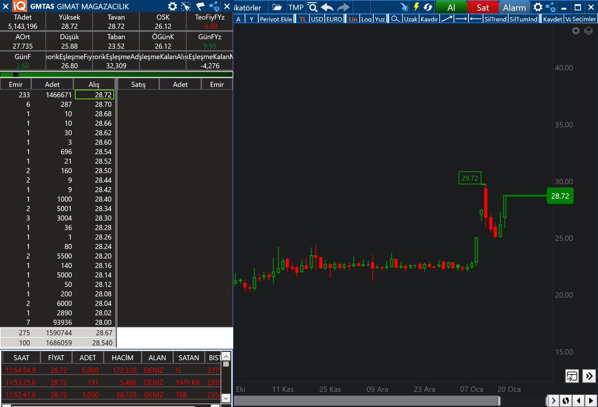Click the refresh sync icon

pos(428,7)
